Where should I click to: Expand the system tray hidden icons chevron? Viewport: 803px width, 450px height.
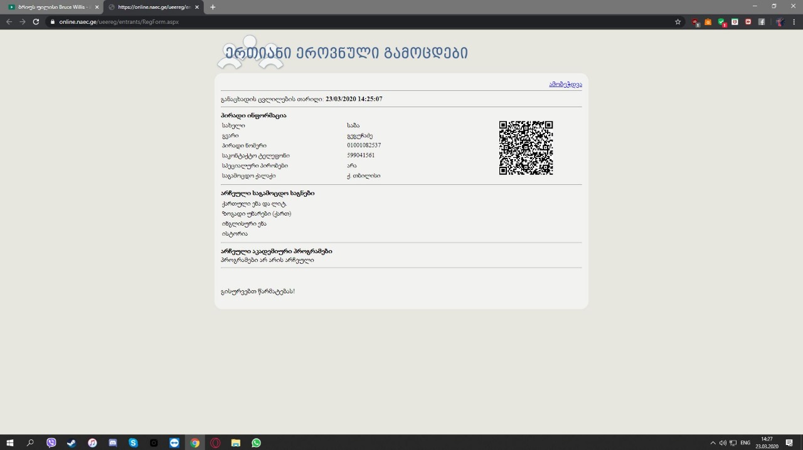click(713, 442)
